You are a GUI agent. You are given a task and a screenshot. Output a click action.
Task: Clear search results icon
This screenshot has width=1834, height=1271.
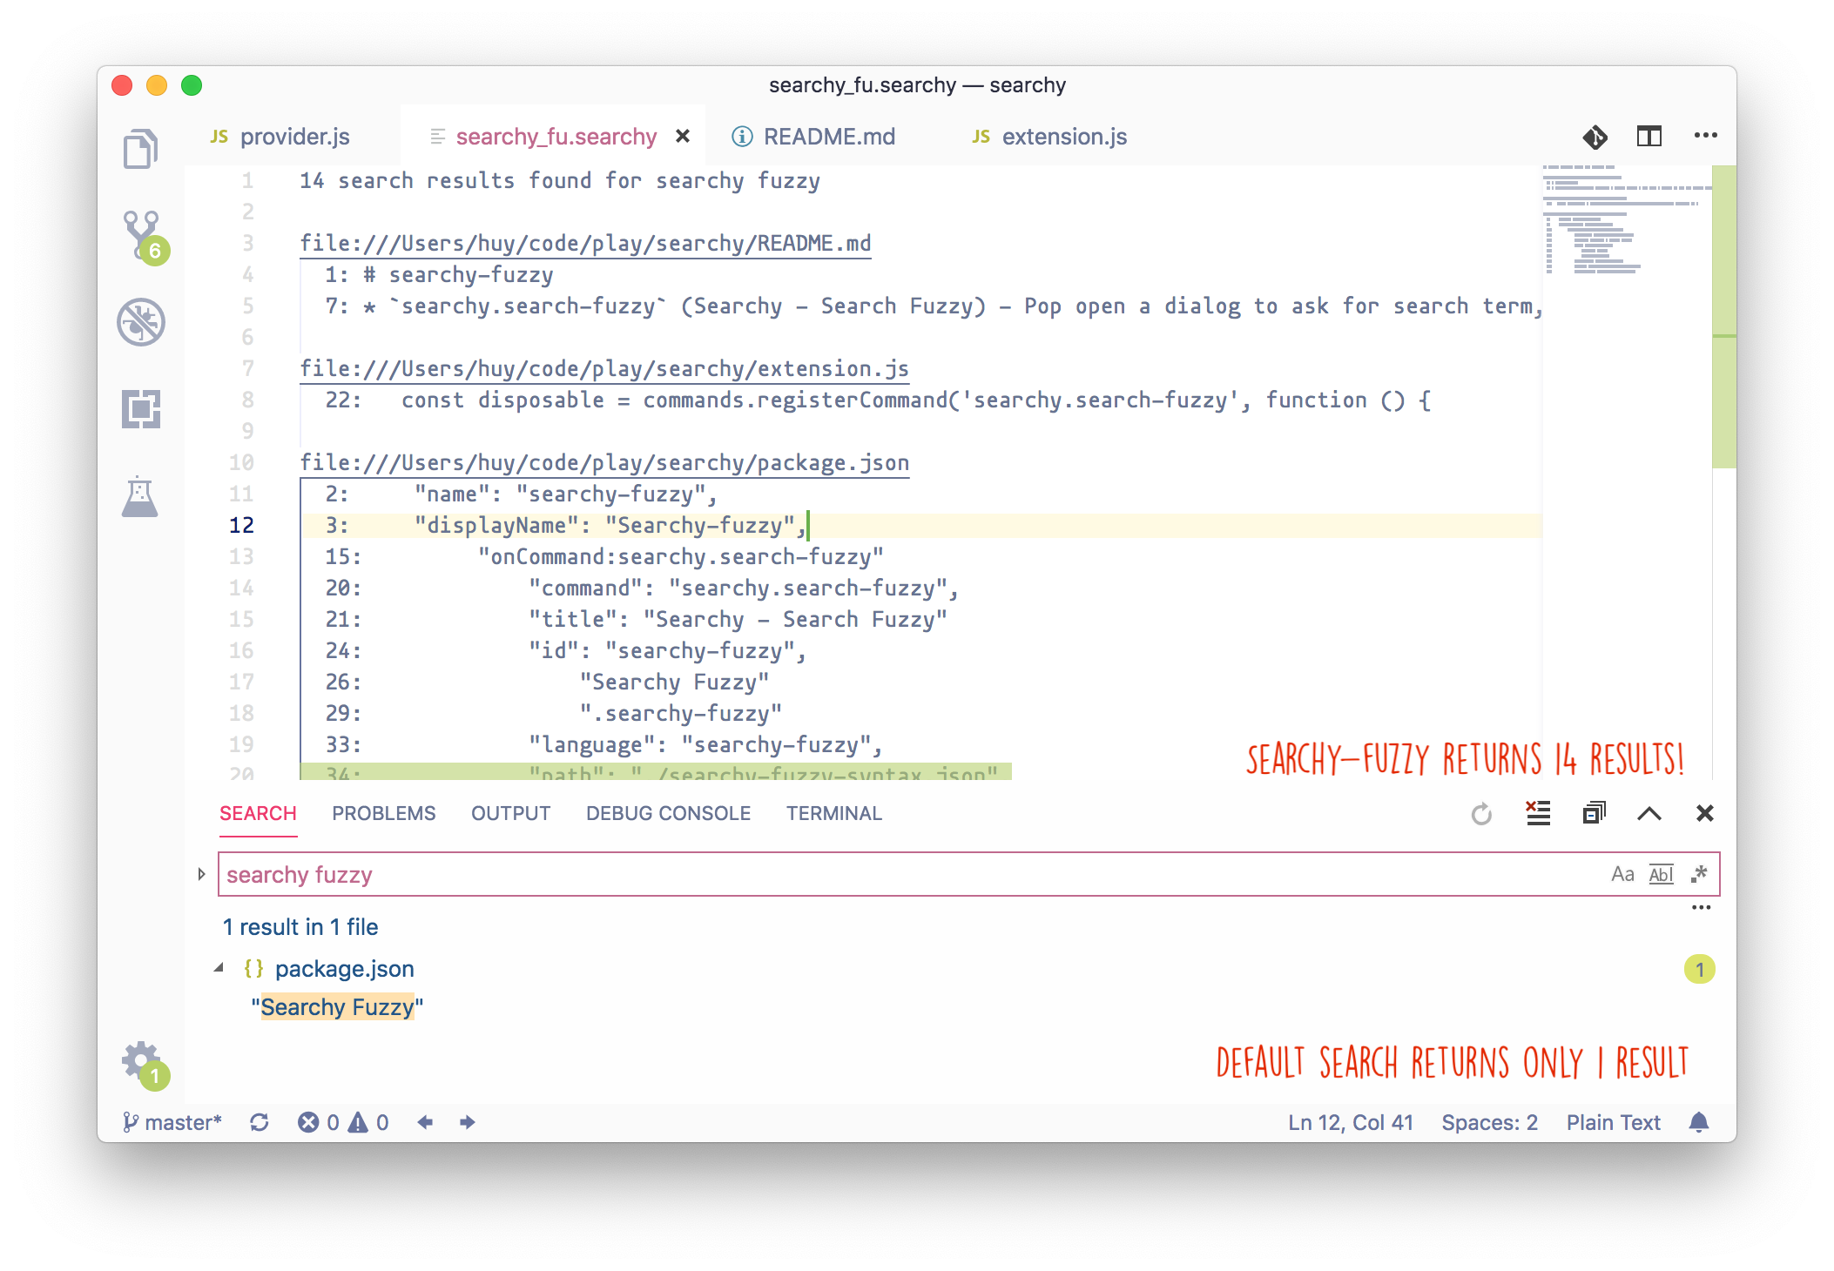(1538, 813)
